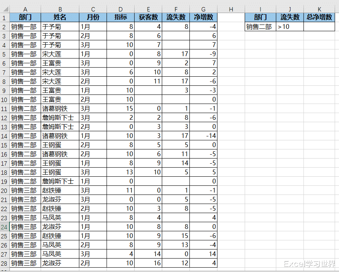Select column K header

pyautogui.click(x=319, y=9)
